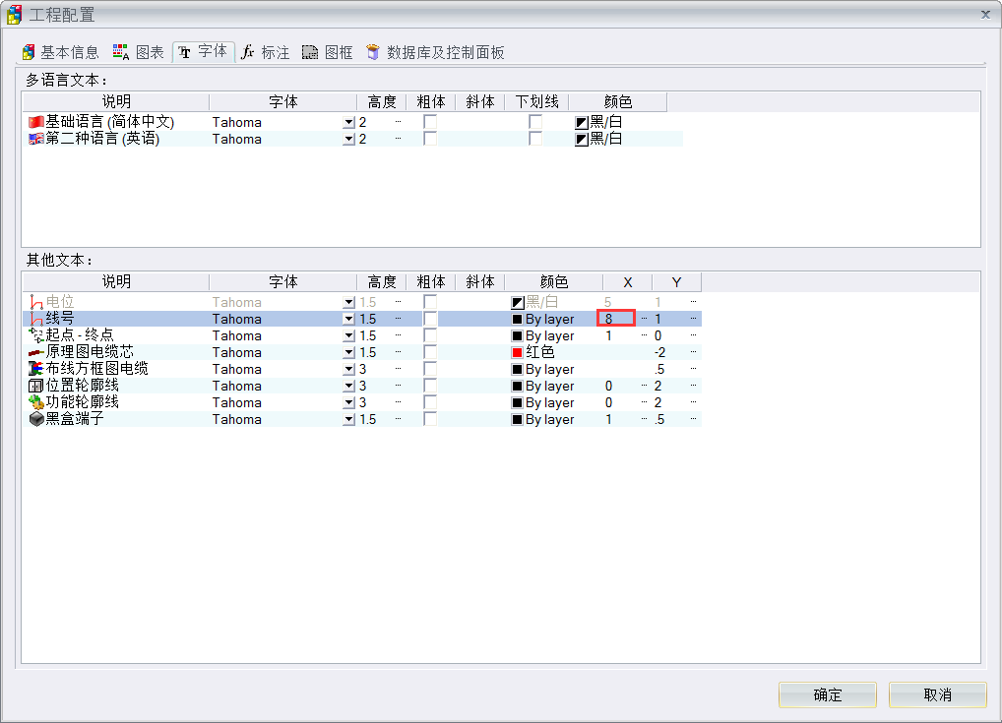Click the X value field in 线号 row

coord(616,318)
